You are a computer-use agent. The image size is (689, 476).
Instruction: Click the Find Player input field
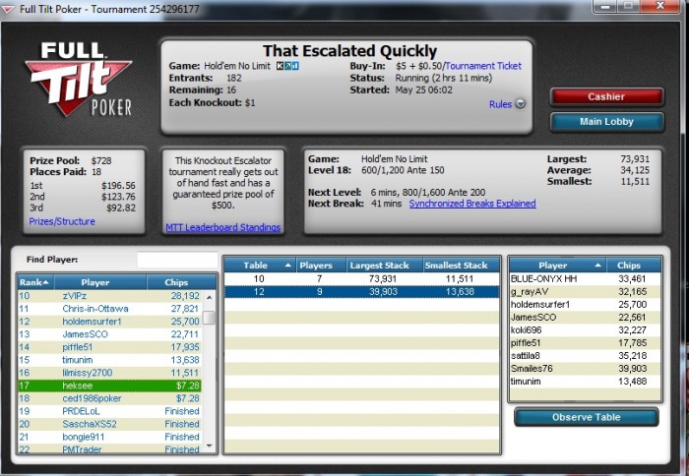[x=177, y=260]
